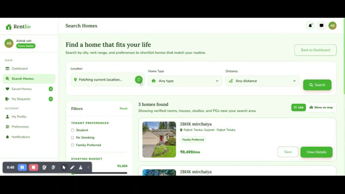Image resolution: width=345 pixels, height=194 pixels.
Task: Open the first listing's house thumbnail
Action: pos(159,140)
